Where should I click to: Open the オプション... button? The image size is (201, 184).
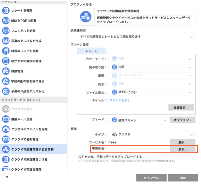tap(183, 120)
